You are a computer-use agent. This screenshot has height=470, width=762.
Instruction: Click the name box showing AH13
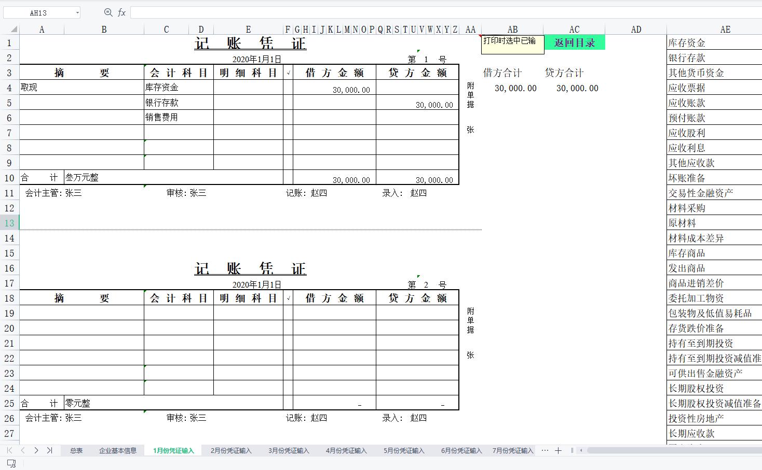pyautogui.click(x=38, y=12)
